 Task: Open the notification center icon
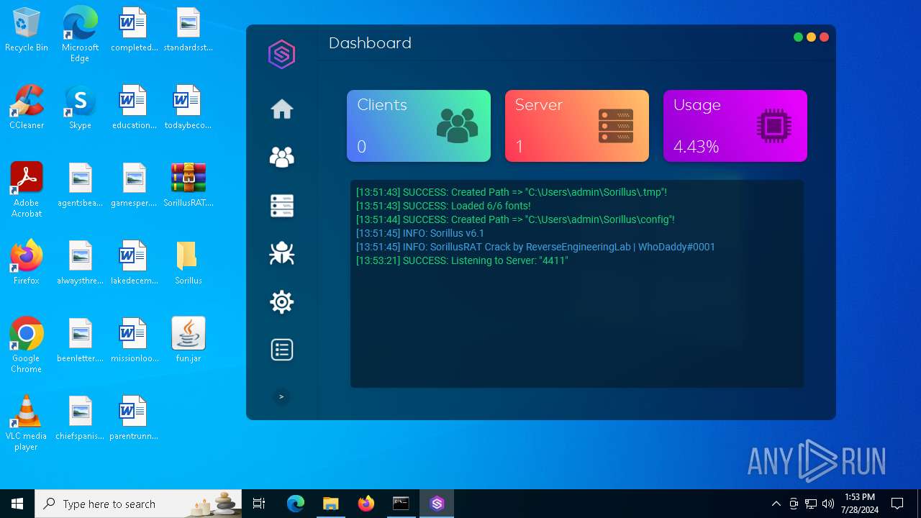[897, 504]
